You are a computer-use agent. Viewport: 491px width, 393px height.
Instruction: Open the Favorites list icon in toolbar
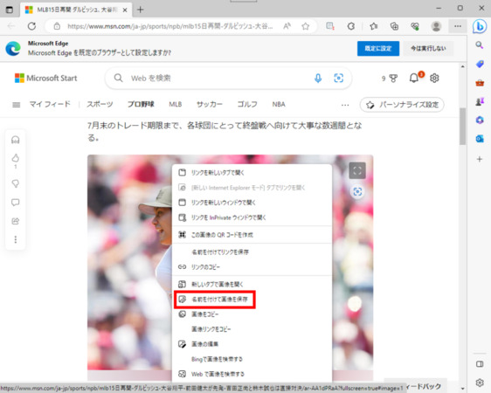tap(373, 26)
